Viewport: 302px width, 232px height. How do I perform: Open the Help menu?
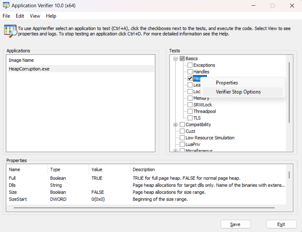(51, 16)
